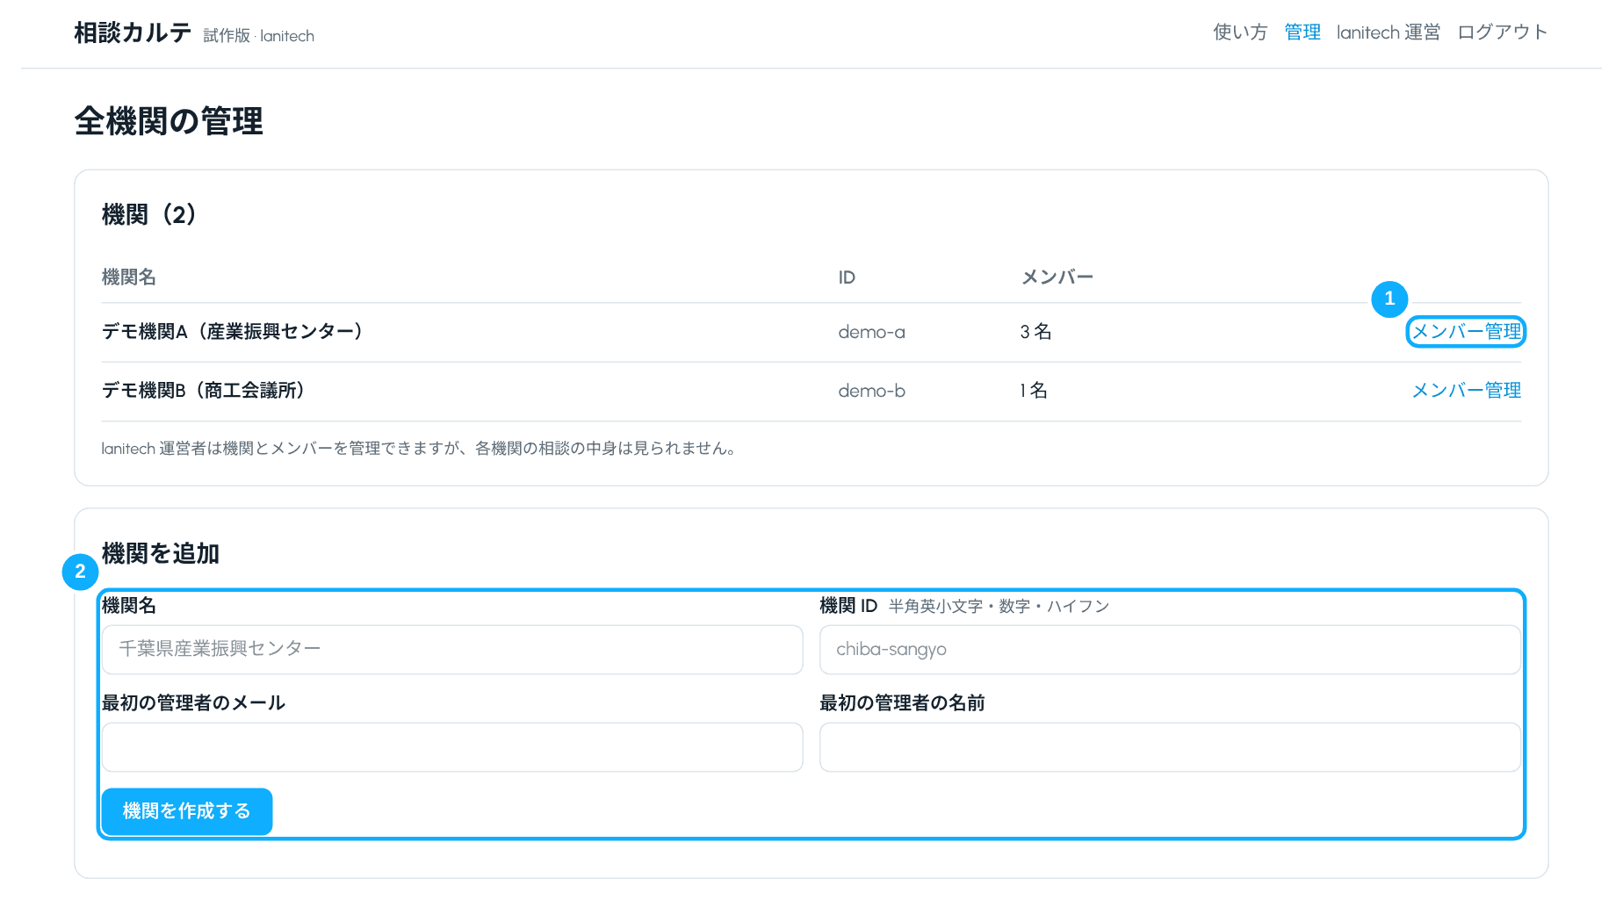Click the 機関を追加 section heading

(161, 553)
